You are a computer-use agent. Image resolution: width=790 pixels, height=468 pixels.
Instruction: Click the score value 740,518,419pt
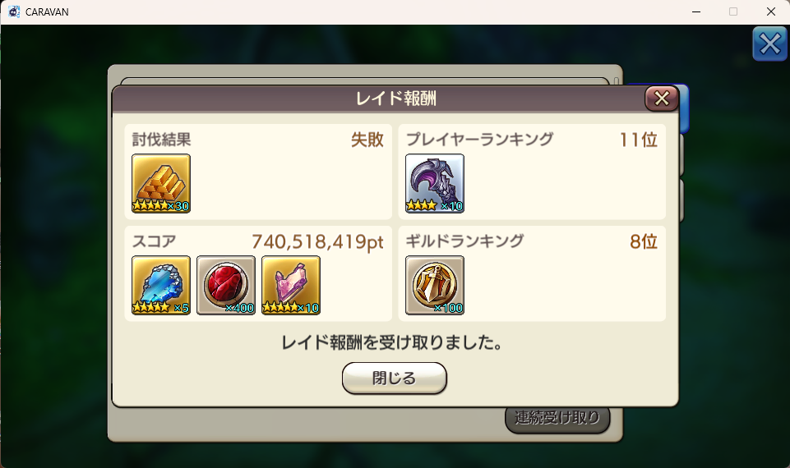coord(317,241)
